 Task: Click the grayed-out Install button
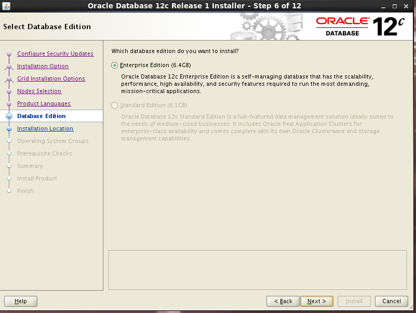tap(354, 302)
